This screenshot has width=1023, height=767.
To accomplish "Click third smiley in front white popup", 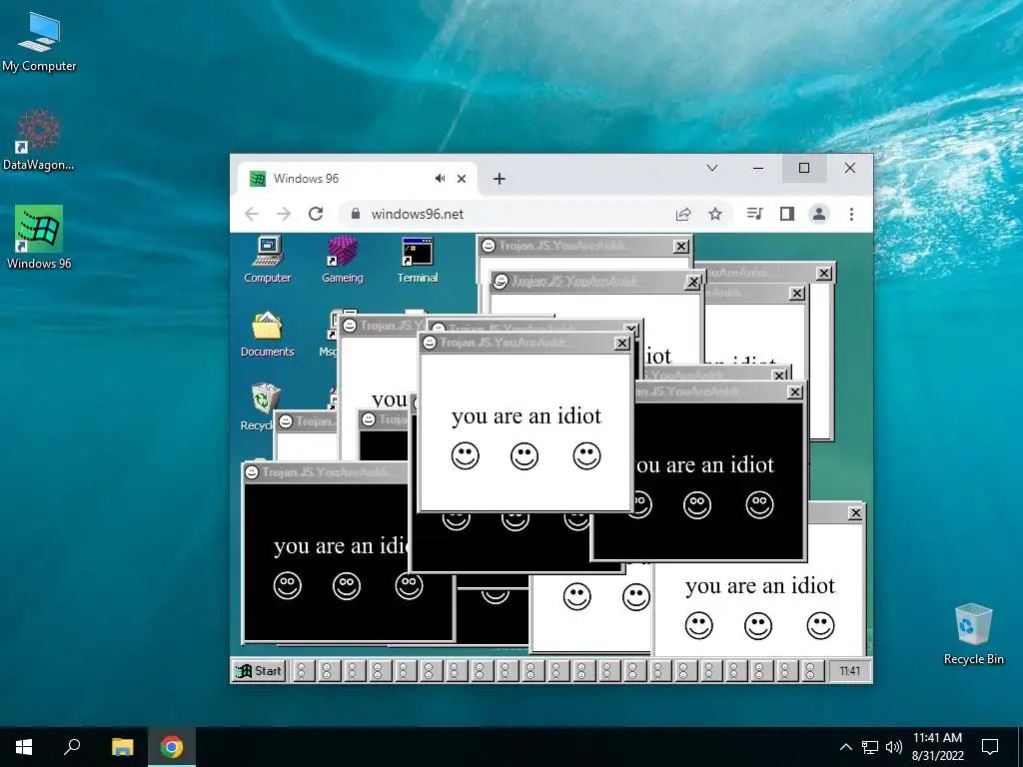I will [586, 455].
